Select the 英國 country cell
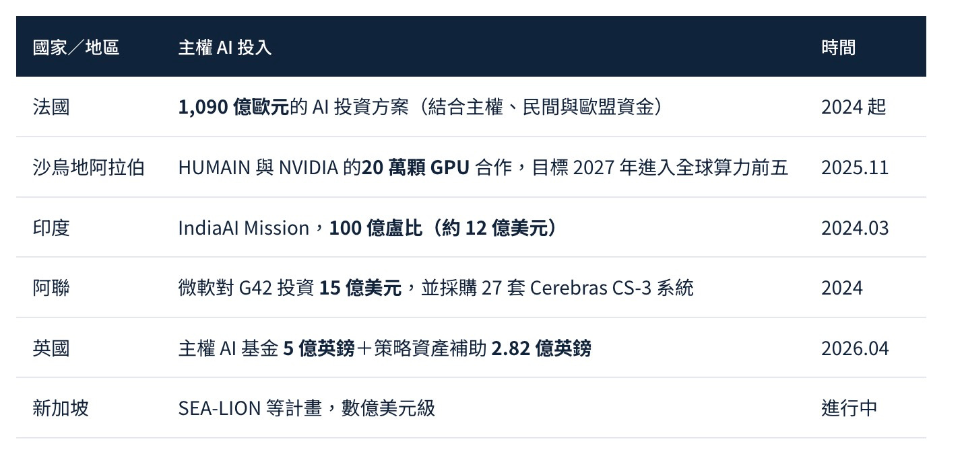The height and width of the screenshot is (460, 962). (x=51, y=348)
